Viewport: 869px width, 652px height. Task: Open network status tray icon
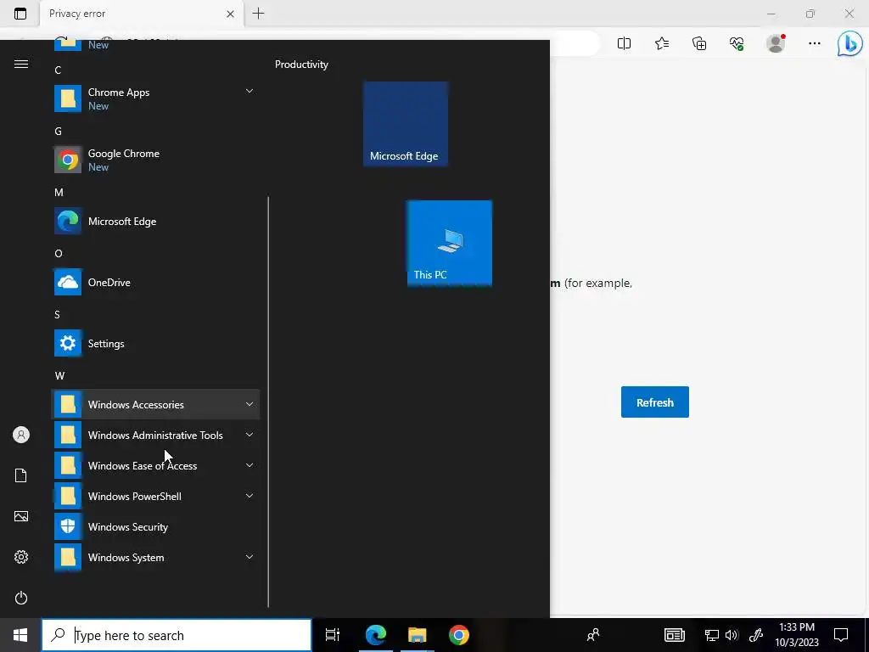712,635
